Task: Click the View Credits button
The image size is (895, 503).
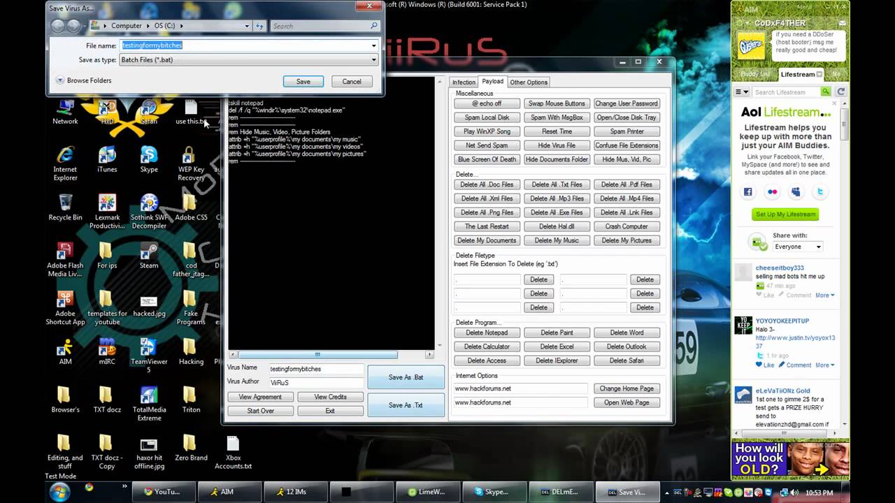Action: (330, 397)
